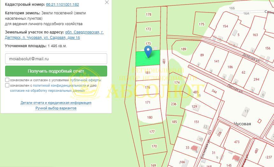This screenshot has width=274, height=167.
Task: Select road parcel 323 on the map
Action: [210, 132]
